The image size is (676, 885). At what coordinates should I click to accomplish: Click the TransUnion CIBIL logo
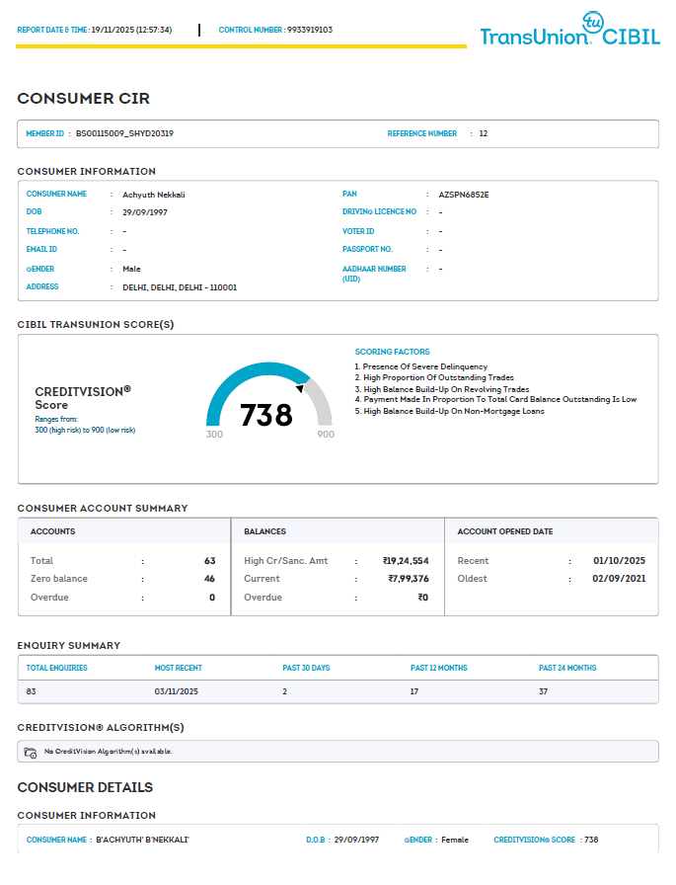(568, 32)
